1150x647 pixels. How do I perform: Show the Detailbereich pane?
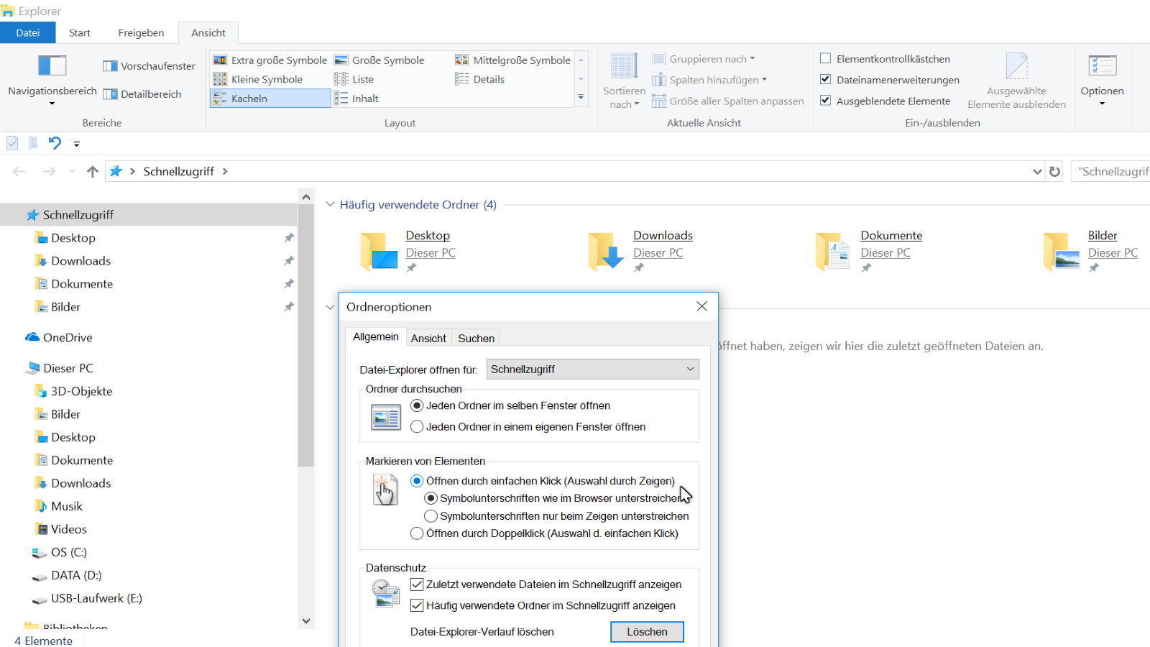[x=142, y=93]
